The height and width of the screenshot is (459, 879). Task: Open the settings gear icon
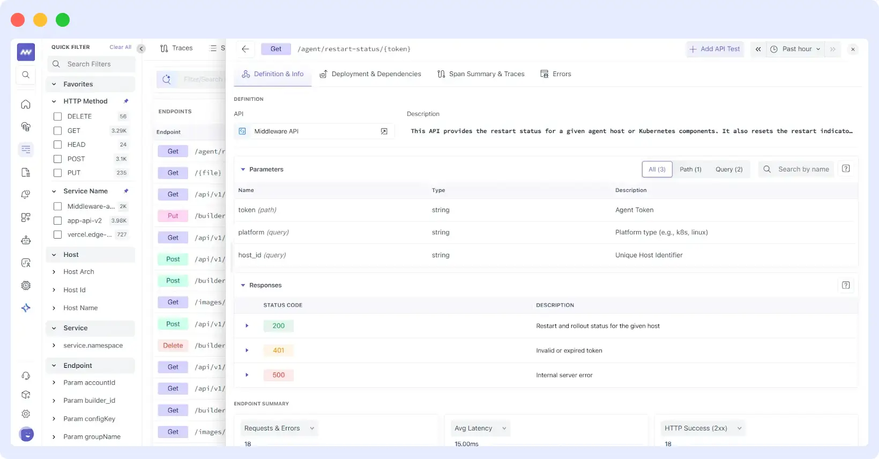tap(26, 414)
